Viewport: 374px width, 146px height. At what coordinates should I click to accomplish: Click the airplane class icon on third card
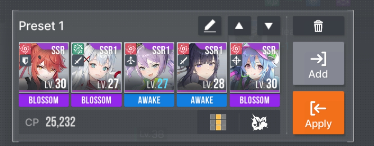pos(131,60)
